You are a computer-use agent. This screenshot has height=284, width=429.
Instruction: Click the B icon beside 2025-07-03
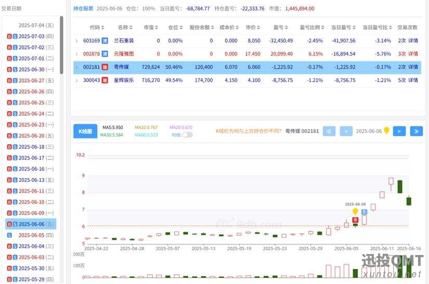click(x=9, y=36)
